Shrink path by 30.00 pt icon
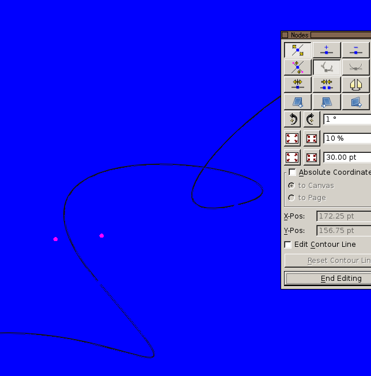This screenshot has width=371, height=376. [311, 157]
